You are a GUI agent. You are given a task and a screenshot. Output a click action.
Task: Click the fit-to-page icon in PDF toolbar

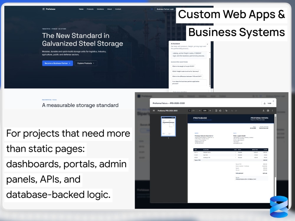click(x=216, y=111)
